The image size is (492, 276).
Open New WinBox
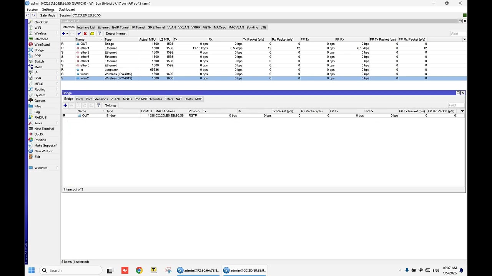(43, 151)
